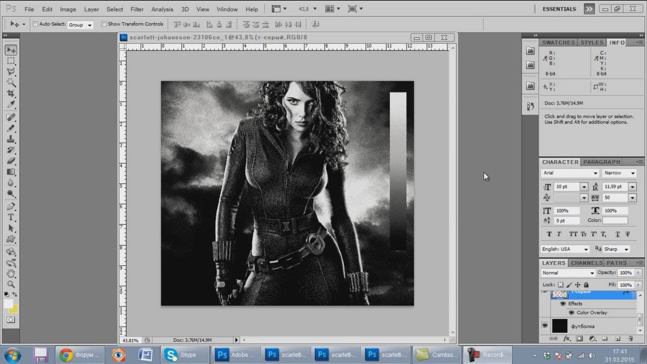Toggle lock image pixels
647x364 pixels.
pyautogui.click(x=569, y=285)
